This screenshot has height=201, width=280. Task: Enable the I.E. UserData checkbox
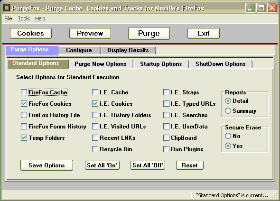tap(167, 127)
